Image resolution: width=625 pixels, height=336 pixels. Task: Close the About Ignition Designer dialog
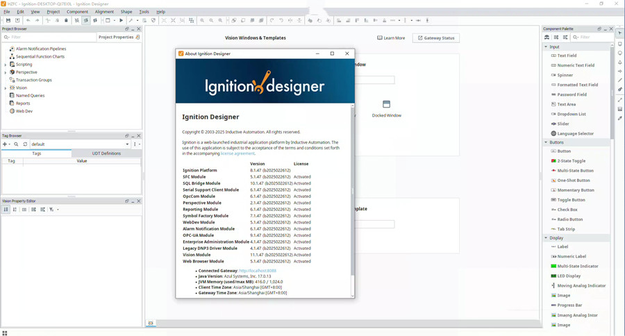coord(347,53)
